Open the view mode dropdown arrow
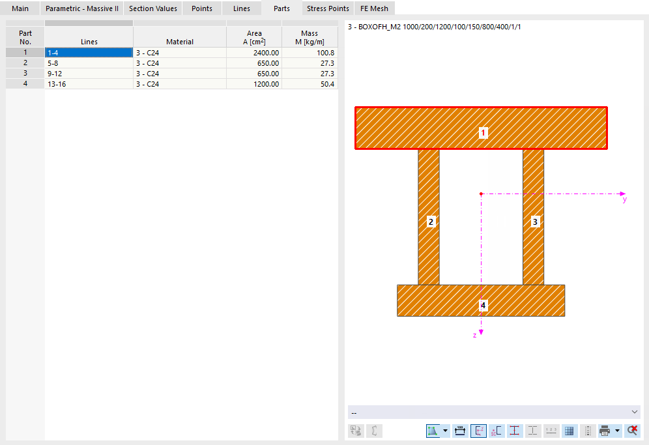 click(x=445, y=431)
